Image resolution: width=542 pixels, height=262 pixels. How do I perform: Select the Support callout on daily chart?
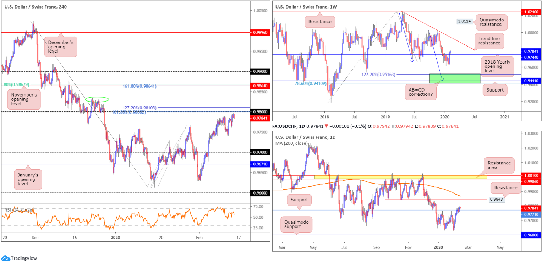click(299, 200)
